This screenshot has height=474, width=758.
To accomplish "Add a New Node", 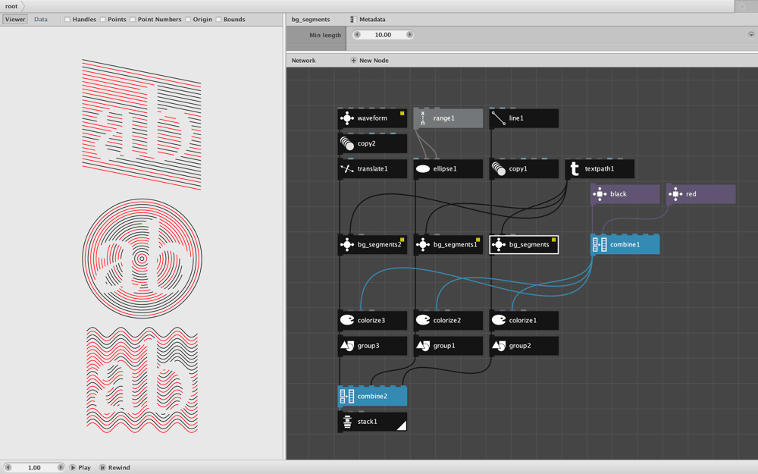I will (x=369, y=61).
